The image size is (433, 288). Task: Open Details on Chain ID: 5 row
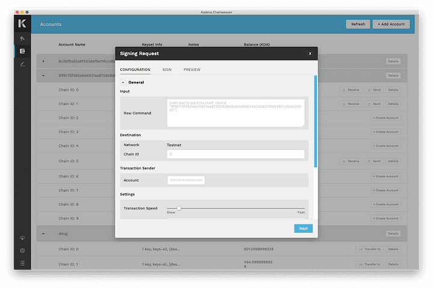(393, 161)
